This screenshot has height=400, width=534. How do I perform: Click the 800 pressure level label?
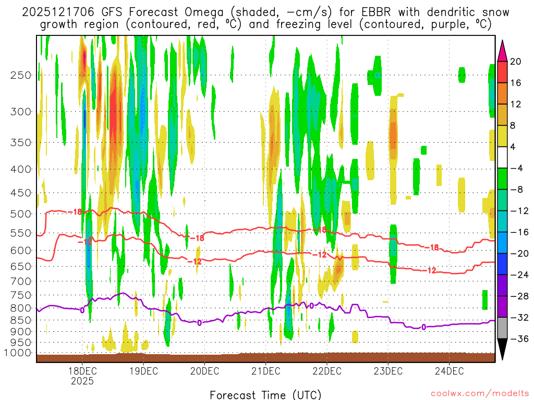point(21,308)
